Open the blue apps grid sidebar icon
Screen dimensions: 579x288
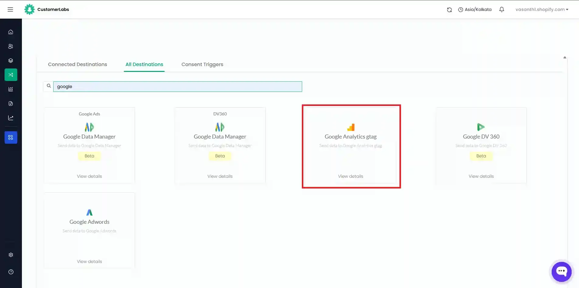11,138
